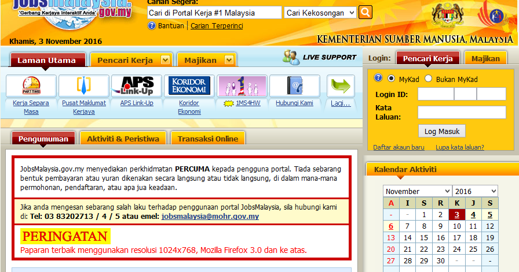
Task: Click the last Login ID field
Action: [491, 94]
